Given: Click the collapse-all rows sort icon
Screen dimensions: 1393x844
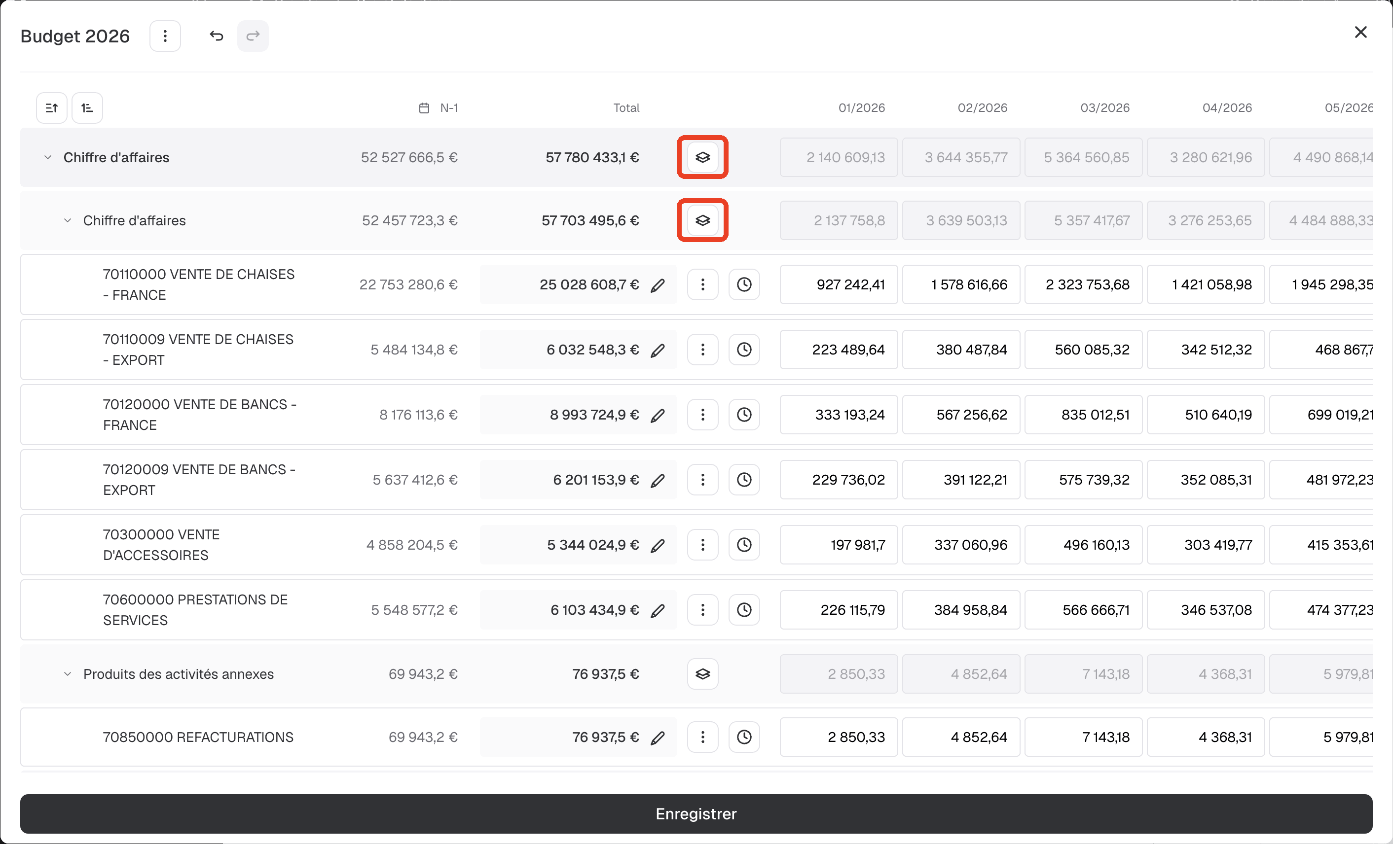Looking at the screenshot, I should [51, 108].
